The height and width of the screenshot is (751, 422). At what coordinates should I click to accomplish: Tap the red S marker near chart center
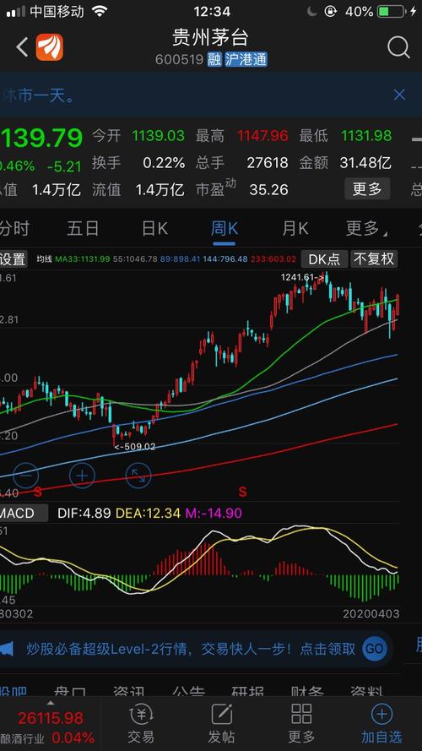click(242, 492)
